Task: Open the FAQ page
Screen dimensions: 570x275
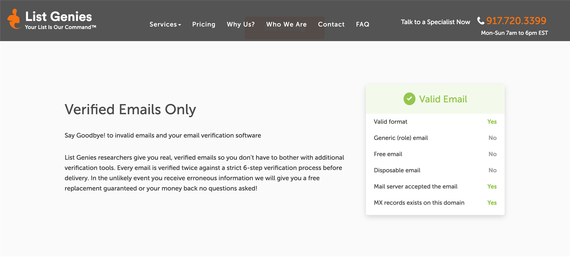Action: tap(363, 24)
